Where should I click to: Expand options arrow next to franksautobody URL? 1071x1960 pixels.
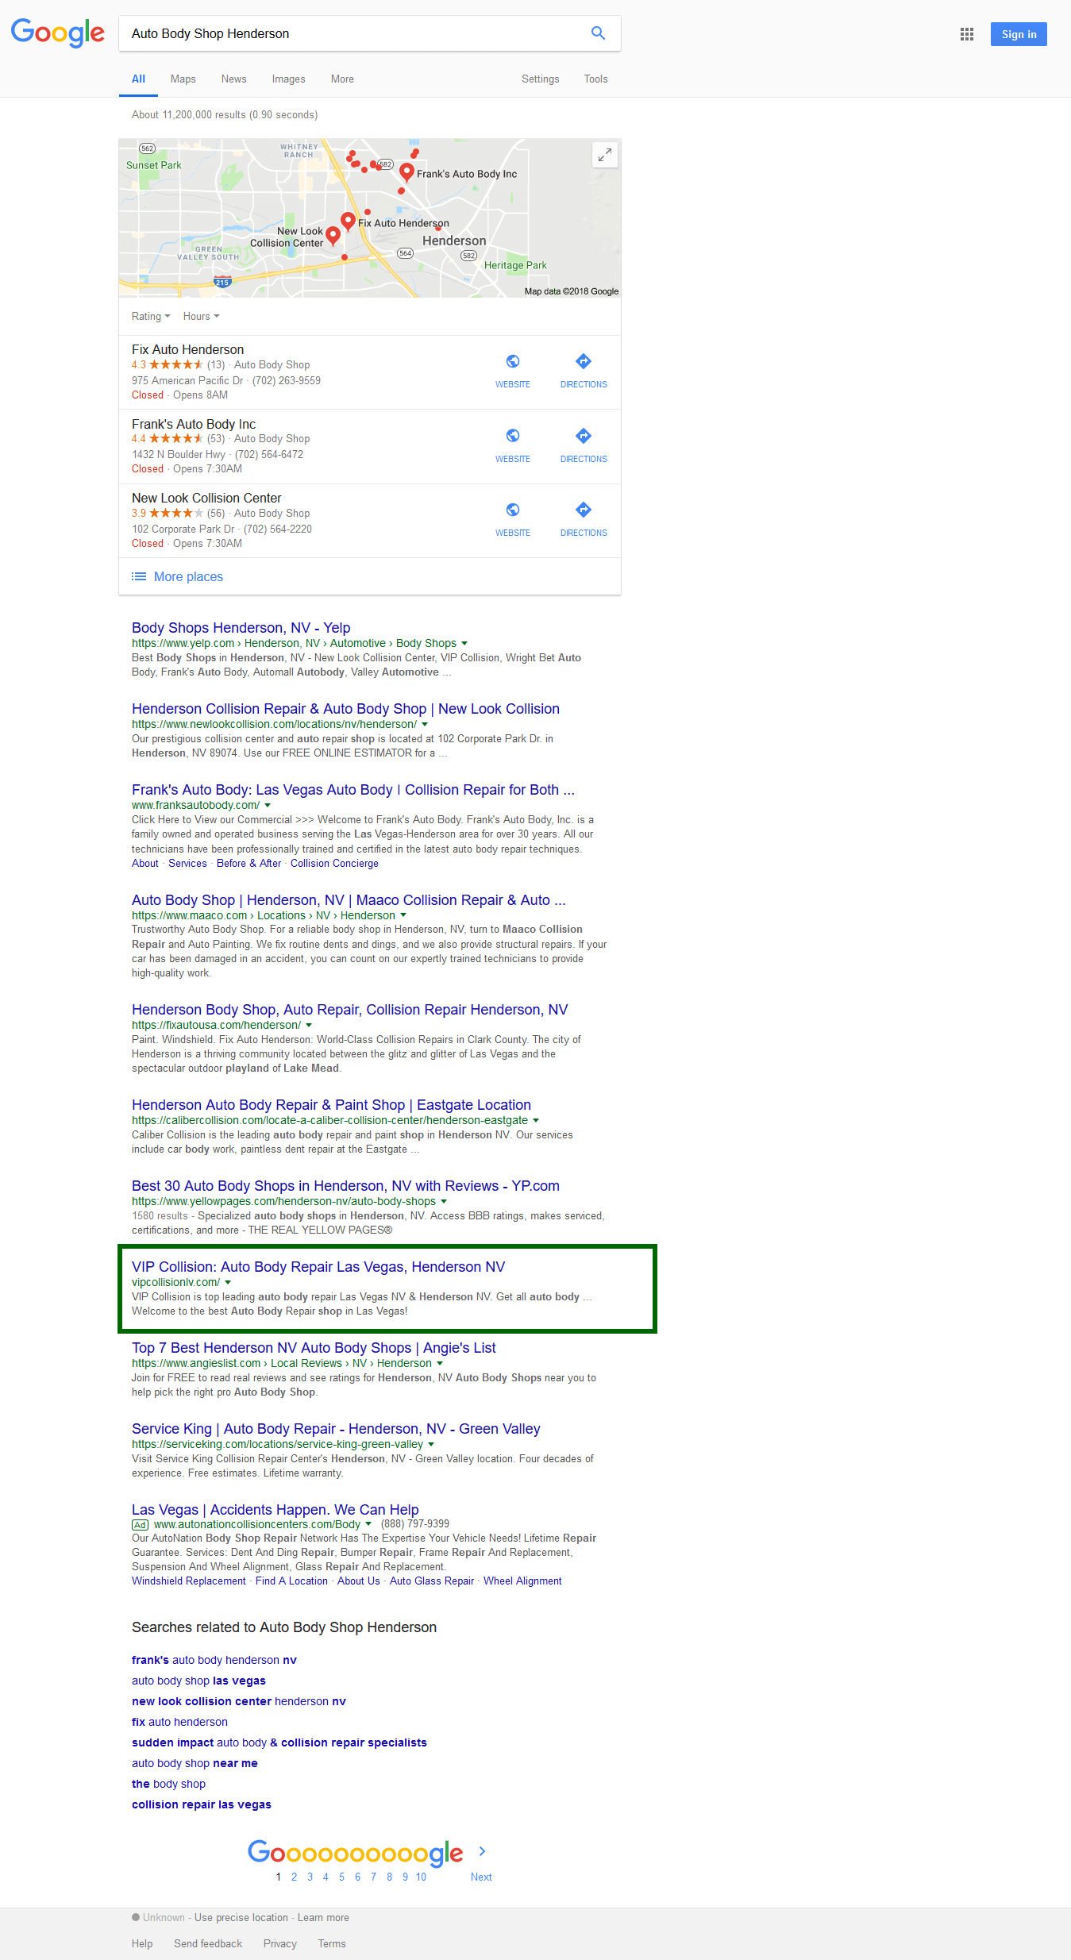pyautogui.click(x=268, y=806)
